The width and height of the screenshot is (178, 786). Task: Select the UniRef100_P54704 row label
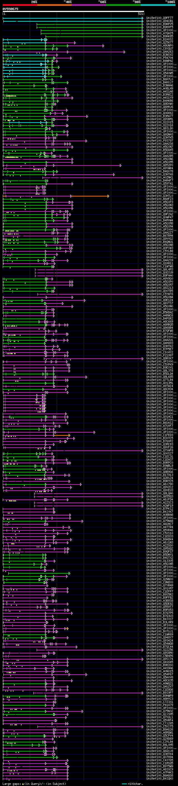[x=160, y=58]
